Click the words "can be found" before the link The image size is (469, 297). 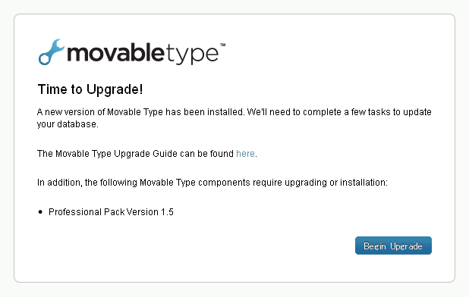coord(206,154)
